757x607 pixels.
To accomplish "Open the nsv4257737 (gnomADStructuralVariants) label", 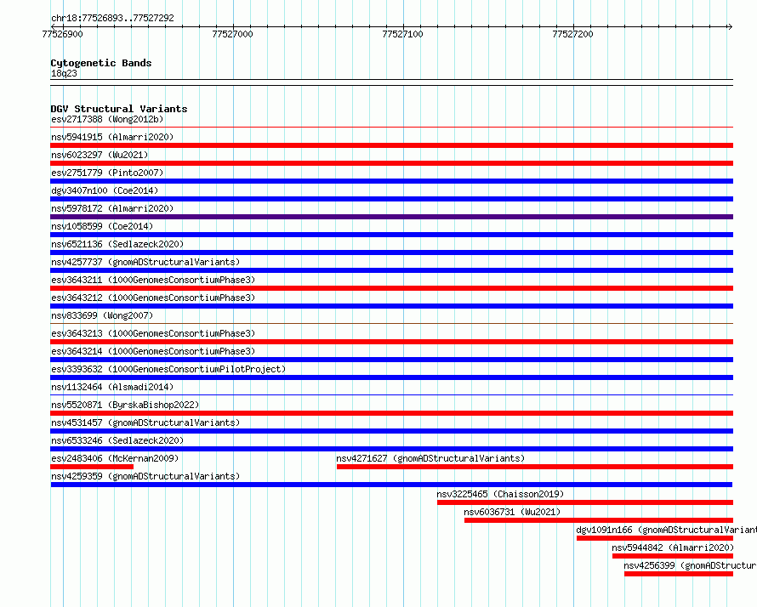I will pyautogui.click(x=145, y=262).
